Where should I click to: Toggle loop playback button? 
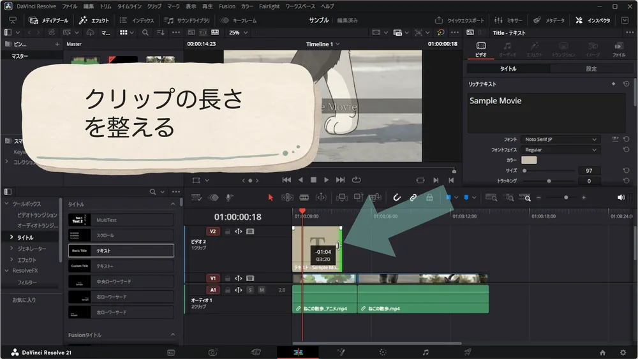(x=357, y=180)
